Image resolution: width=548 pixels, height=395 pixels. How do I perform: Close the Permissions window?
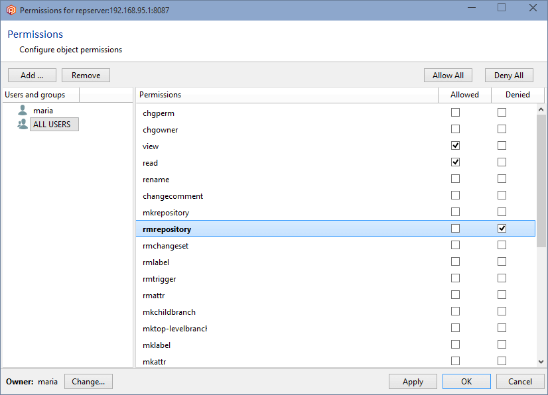[x=533, y=8]
